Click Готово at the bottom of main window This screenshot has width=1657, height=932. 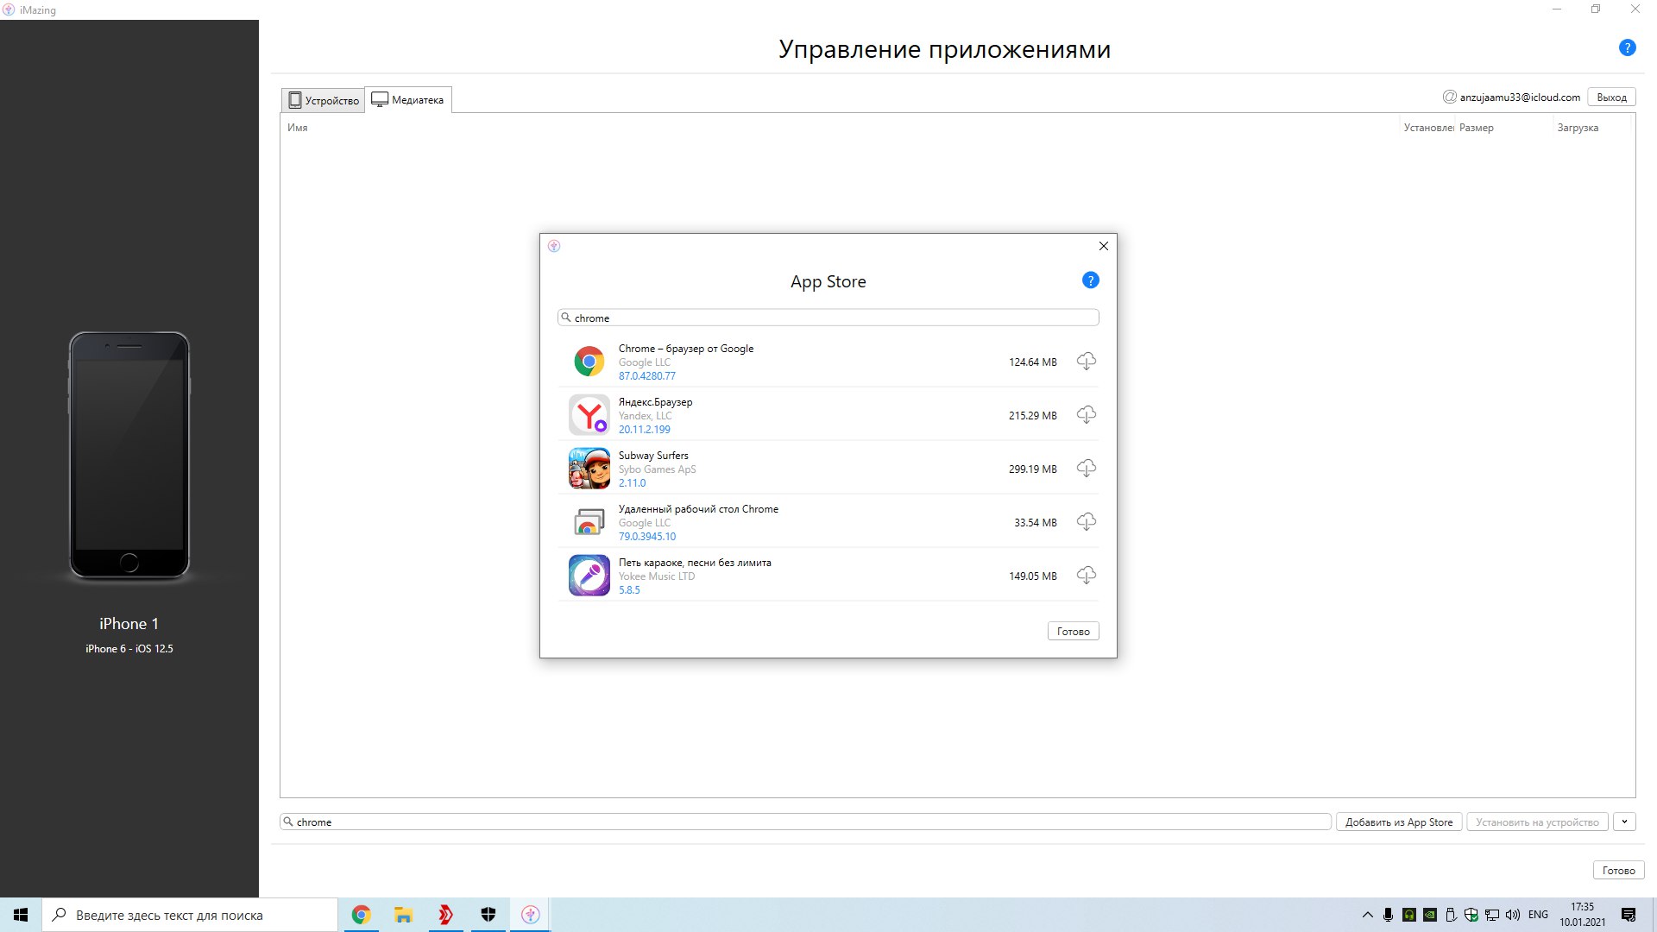click(x=1618, y=870)
